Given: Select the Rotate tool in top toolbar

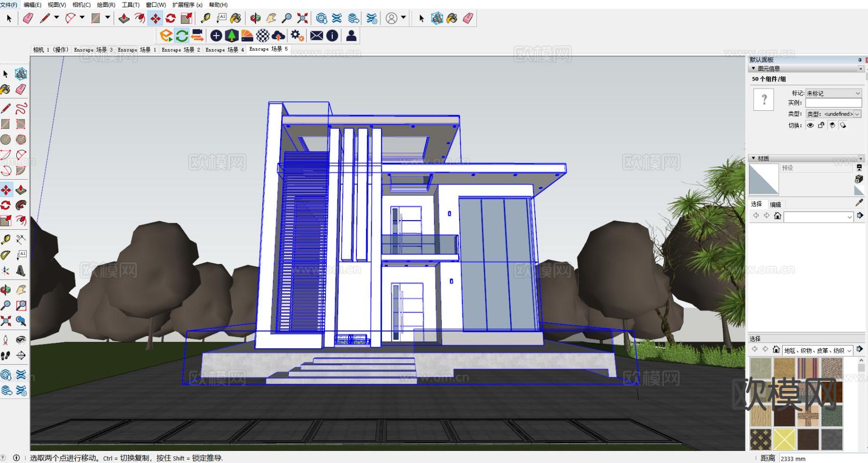Looking at the screenshot, I should click(171, 18).
